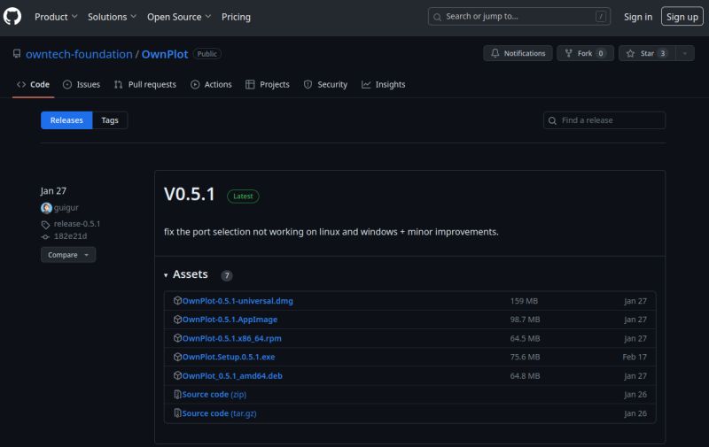This screenshot has width=709, height=447.
Task: Click the package icon beside AppImage asset
Action: pos(177,320)
